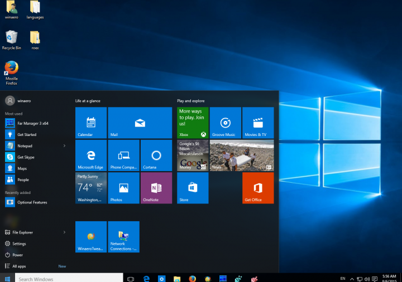Click Power in the Start menu
The image size is (402, 282).
17,255
